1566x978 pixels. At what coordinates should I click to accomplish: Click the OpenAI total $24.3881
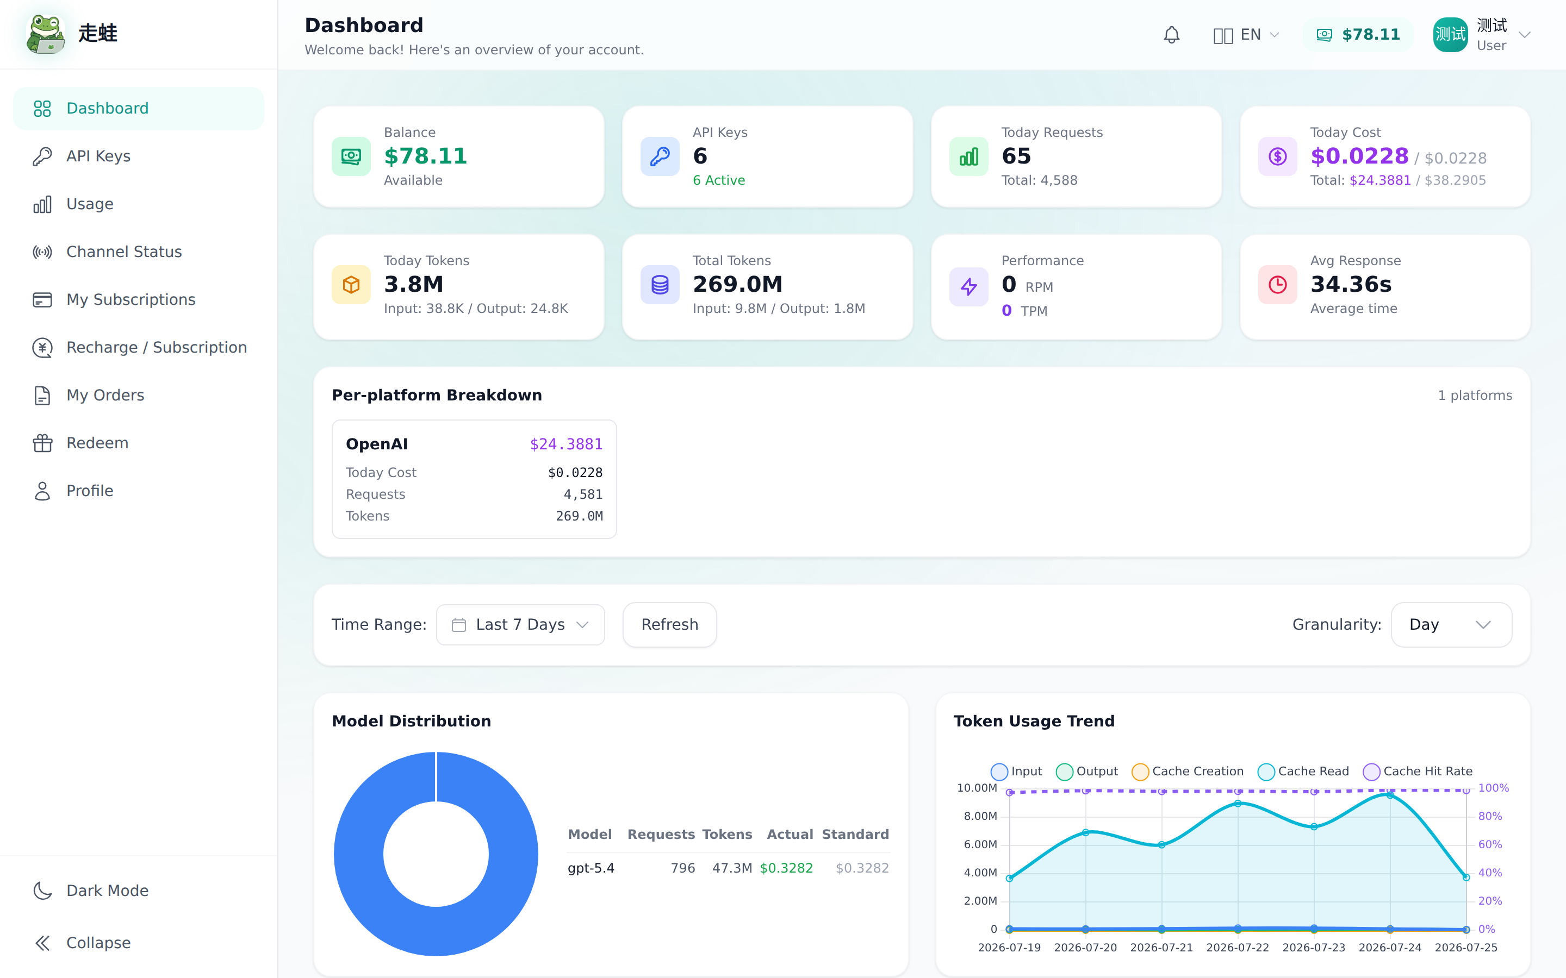(x=566, y=444)
